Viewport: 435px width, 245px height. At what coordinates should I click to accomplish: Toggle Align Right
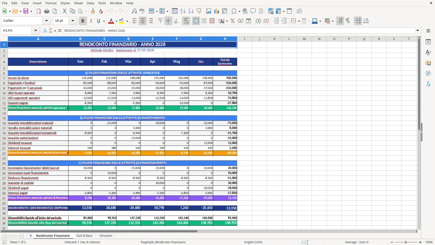150,21
